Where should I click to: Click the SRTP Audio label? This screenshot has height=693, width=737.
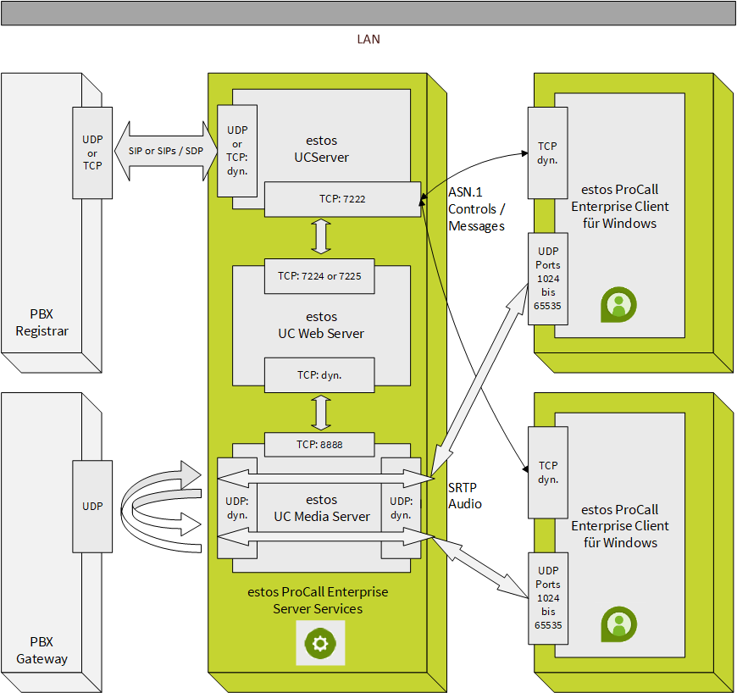(465, 496)
